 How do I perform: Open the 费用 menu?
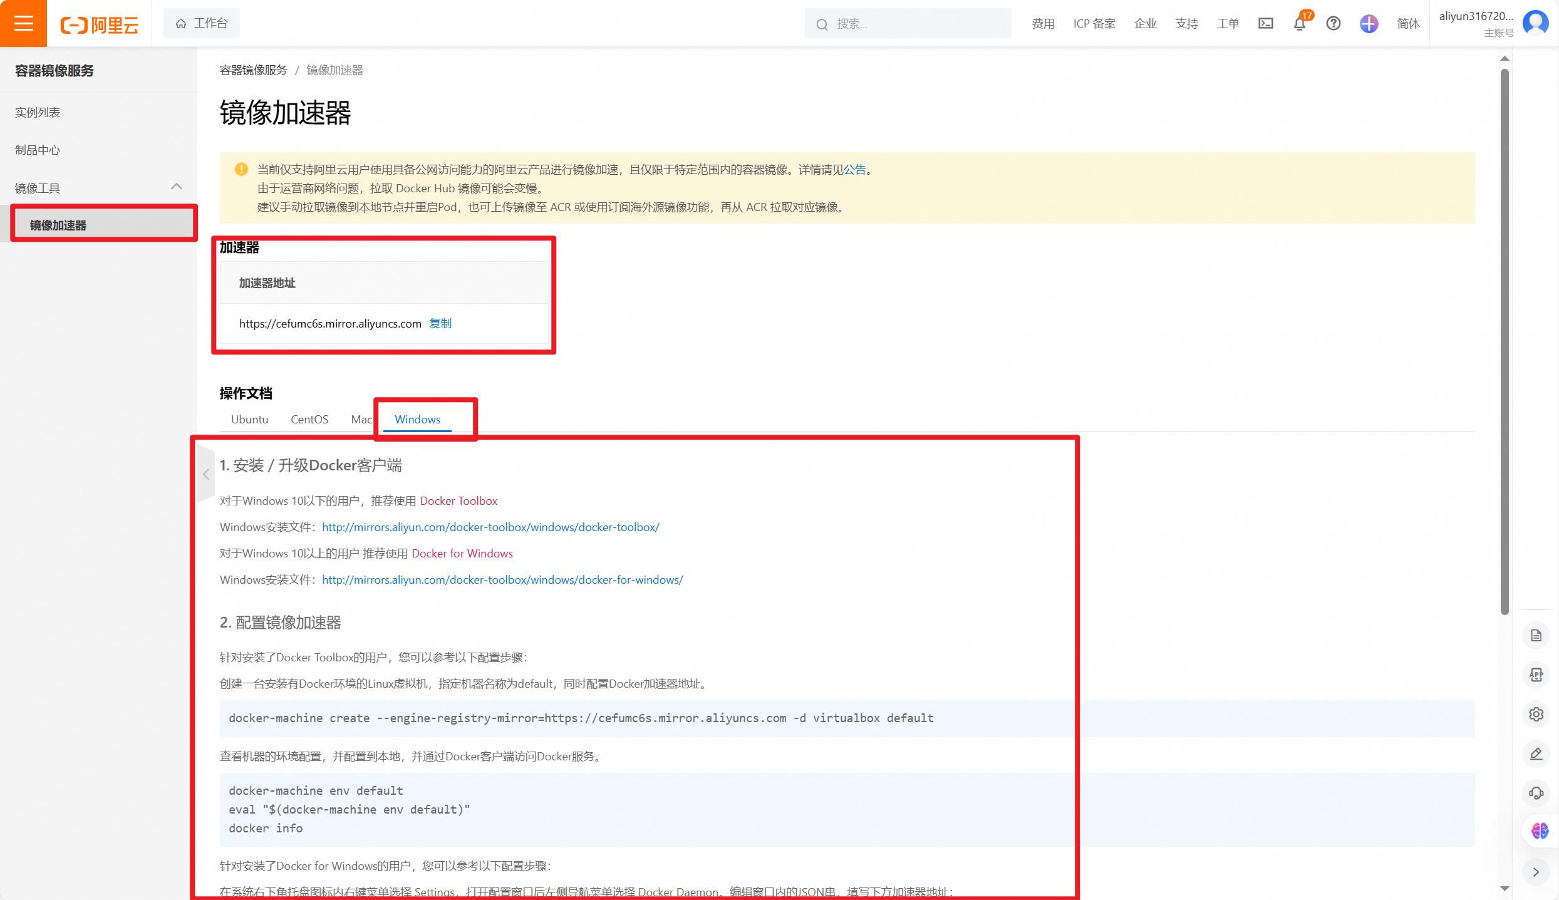1043,24
